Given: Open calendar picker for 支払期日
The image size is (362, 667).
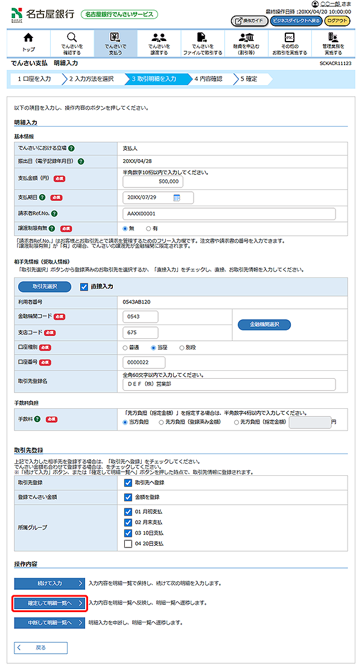Looking at the screenshot, I should click(177, 197).
